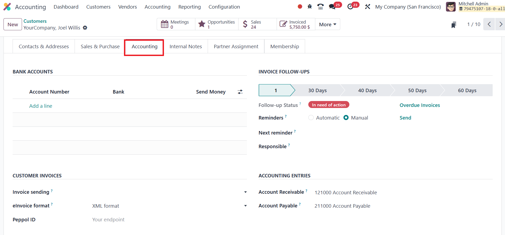The height and width of the screenshot is (235, 505).
Task: Open the activities clock icon
Action: tap(350, 7)
